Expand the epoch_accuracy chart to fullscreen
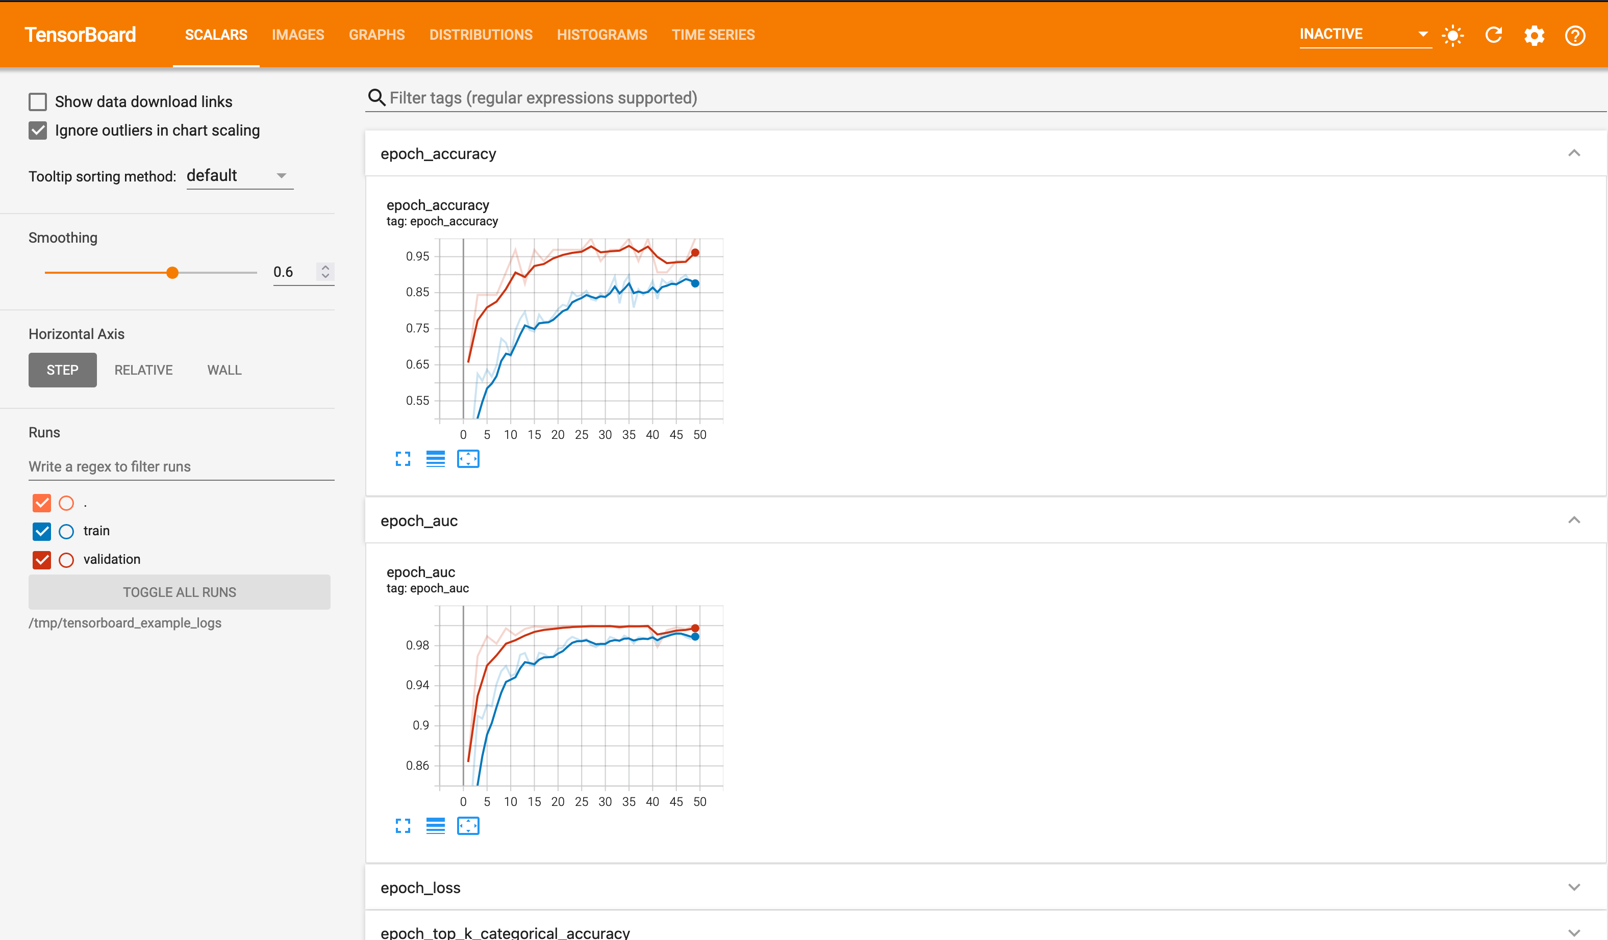 pyautogui.click(x=403, y=458)
